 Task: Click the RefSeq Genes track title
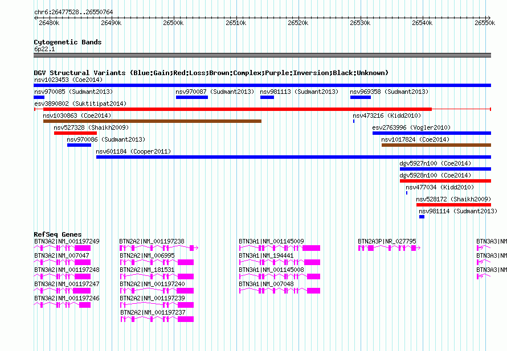coord(58,234)
